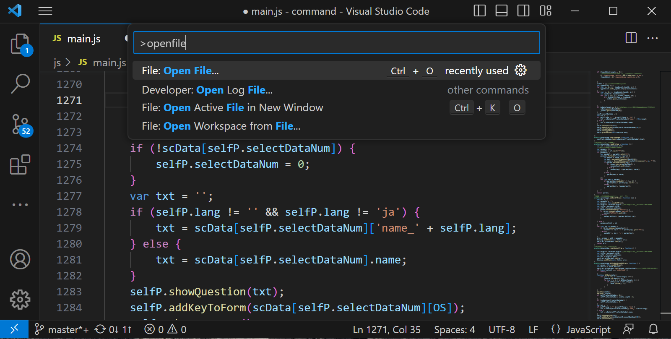This screenshot has height=339, width=671.
Task: Change end of line sequence LF
Action: [x=533, y=329]
